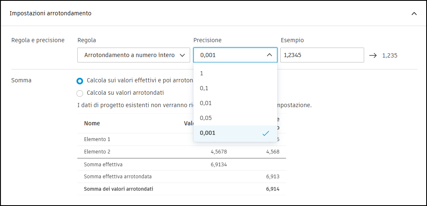
Task: Click the Elemento 1 table row
Action: pyautogui.click(x=97, y=139)
